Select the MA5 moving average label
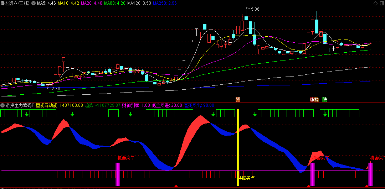The width and height of the screenshot is (385, 189). coord(46,3)
